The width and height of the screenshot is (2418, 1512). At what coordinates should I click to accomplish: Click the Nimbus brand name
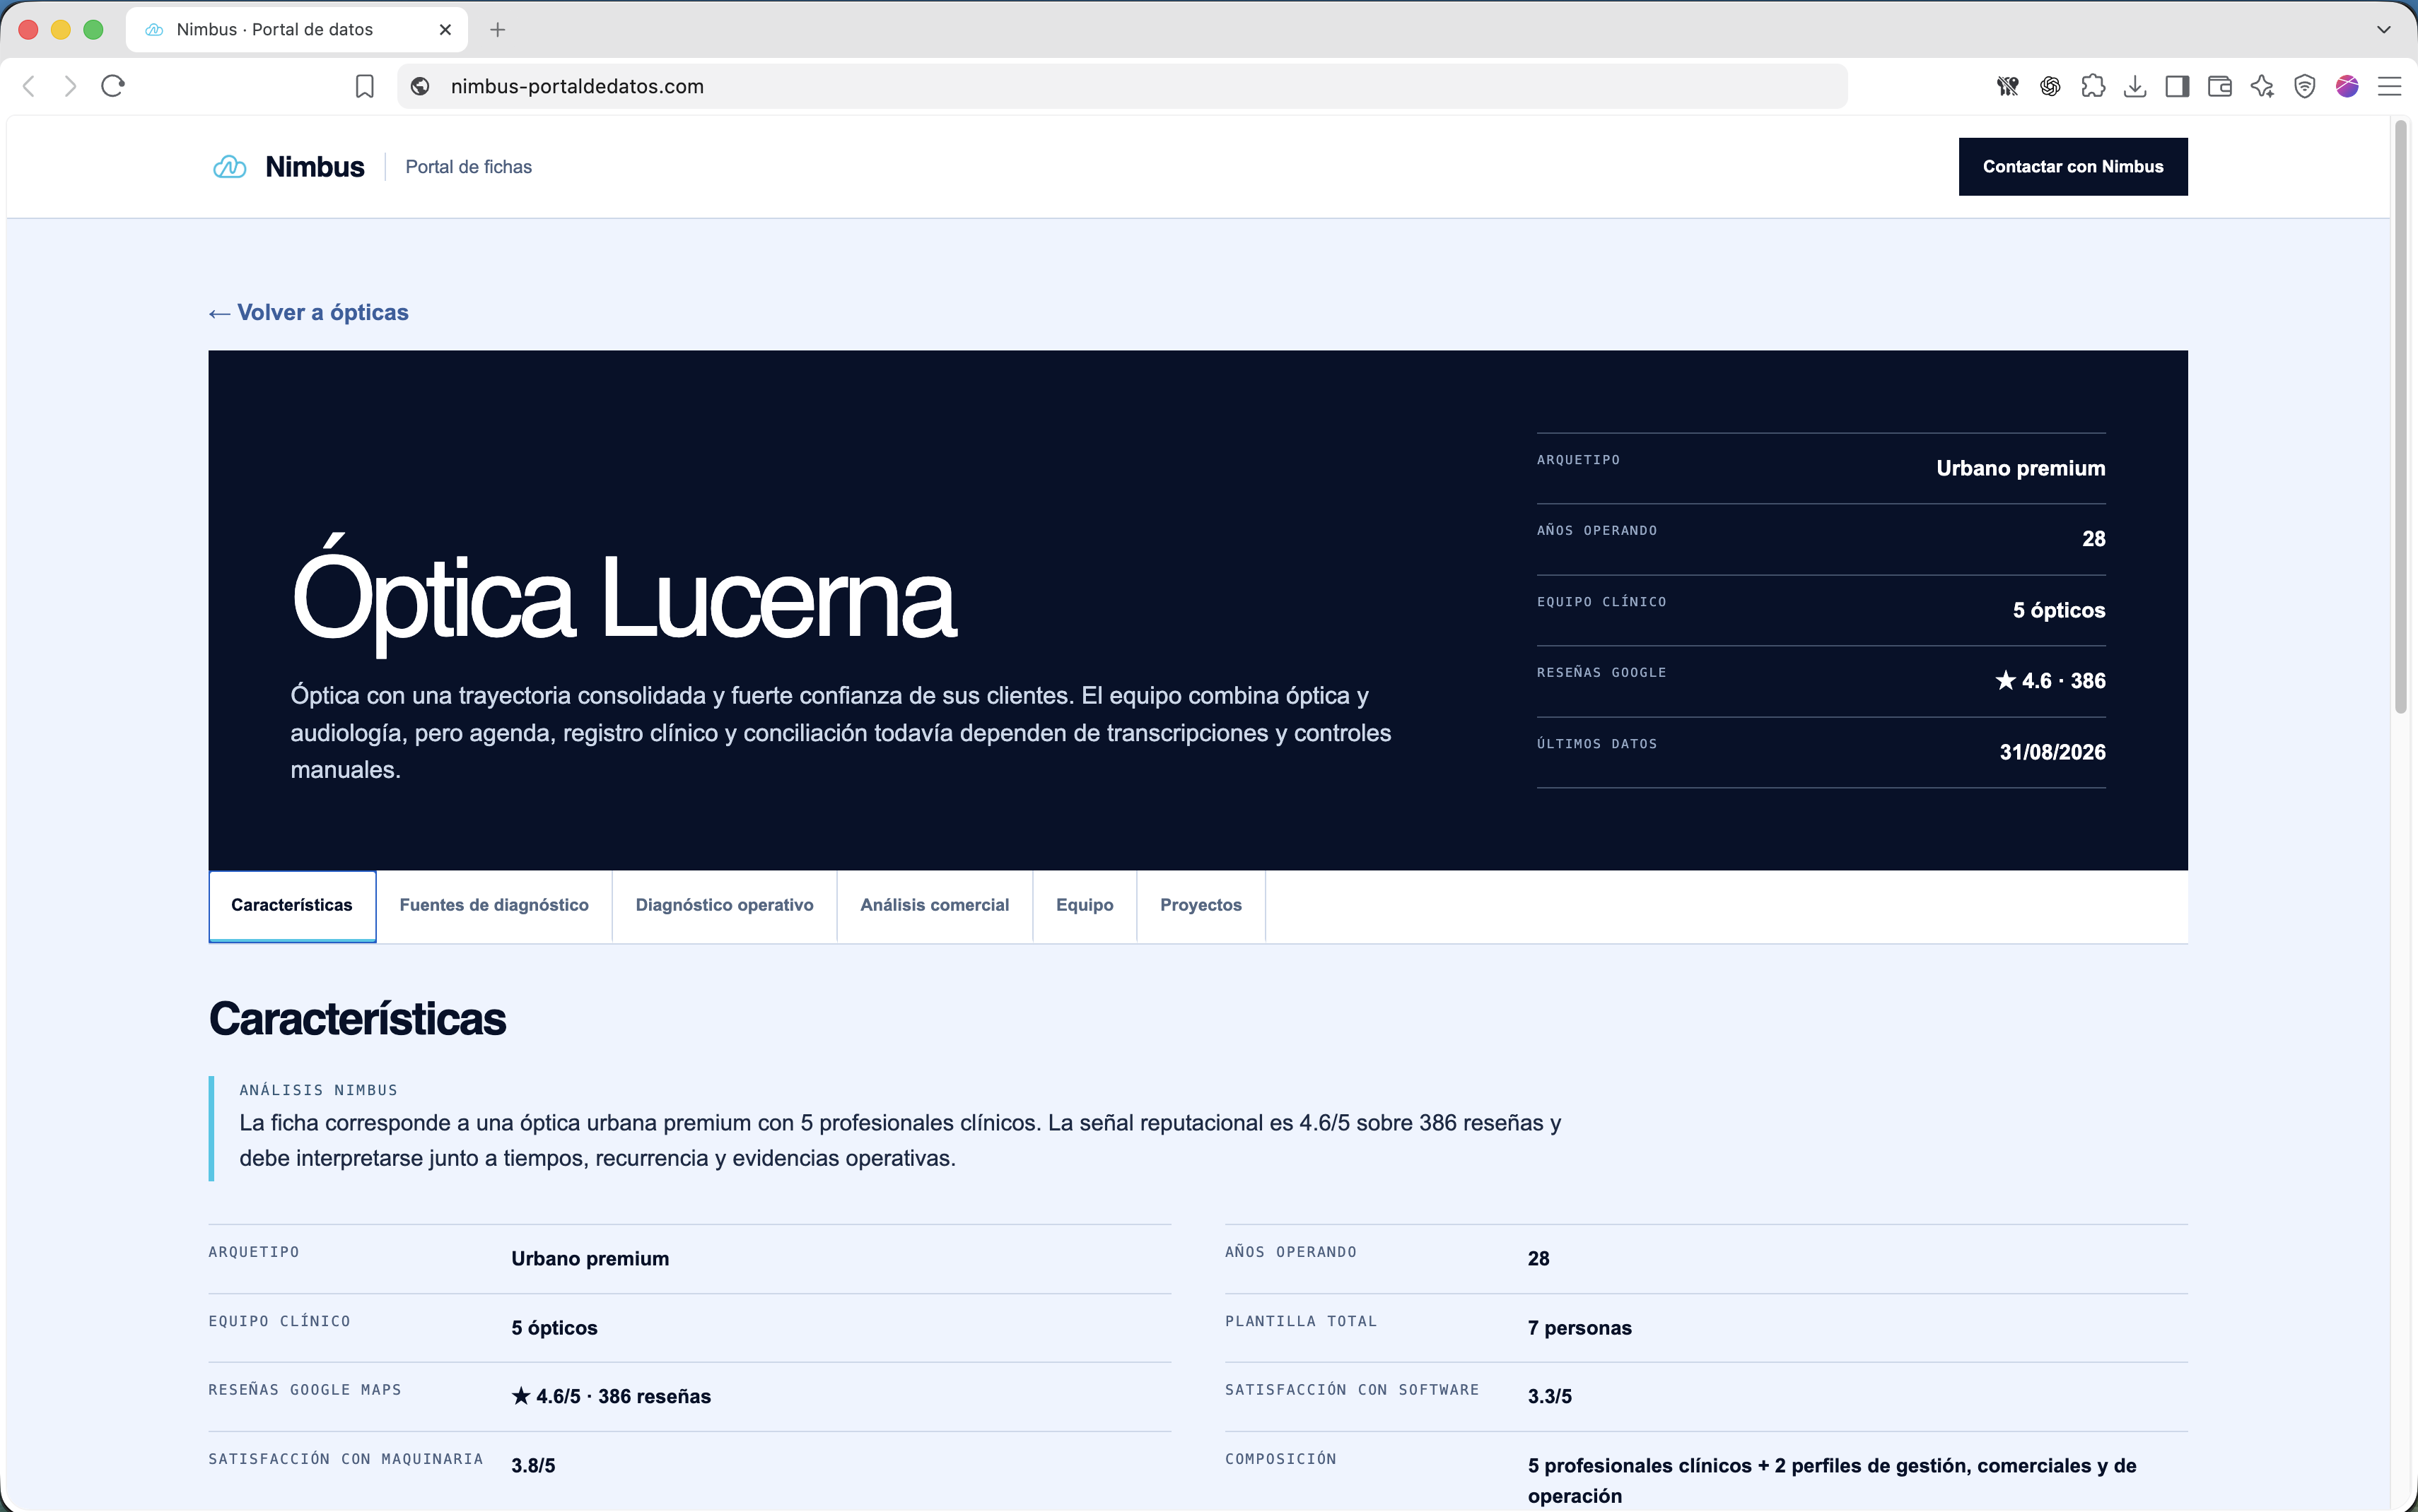pos(315,167)
